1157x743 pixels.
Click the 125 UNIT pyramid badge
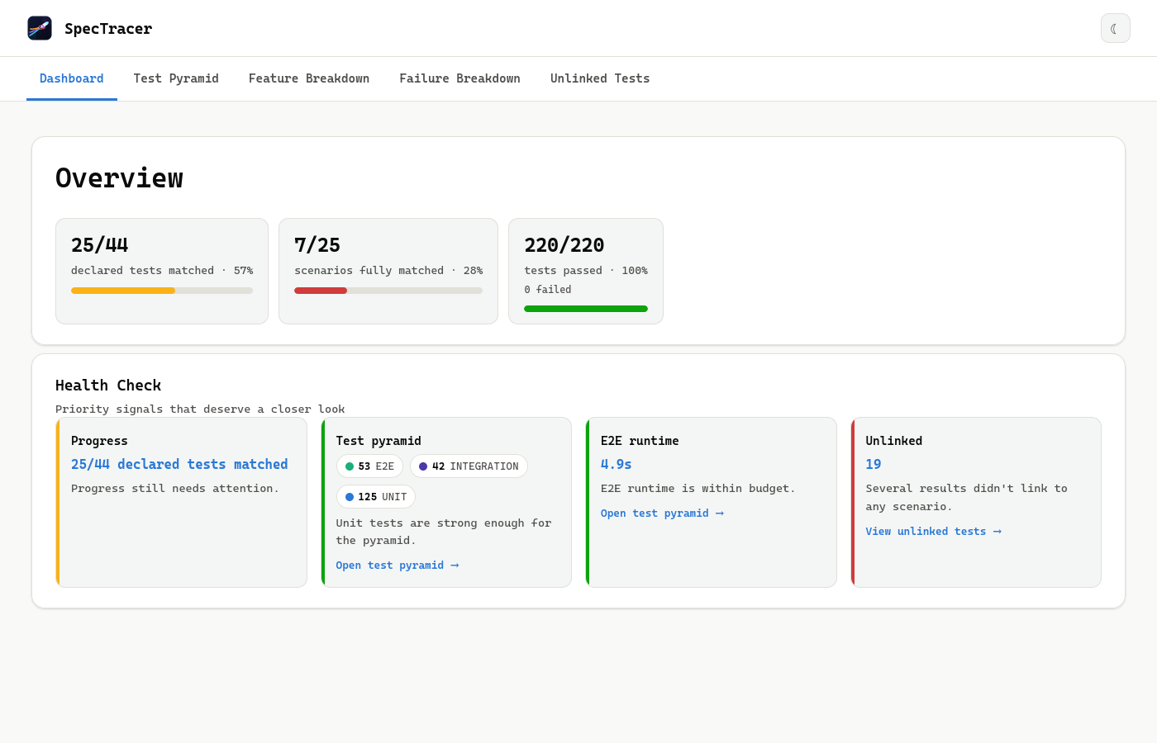pos(376,497)
